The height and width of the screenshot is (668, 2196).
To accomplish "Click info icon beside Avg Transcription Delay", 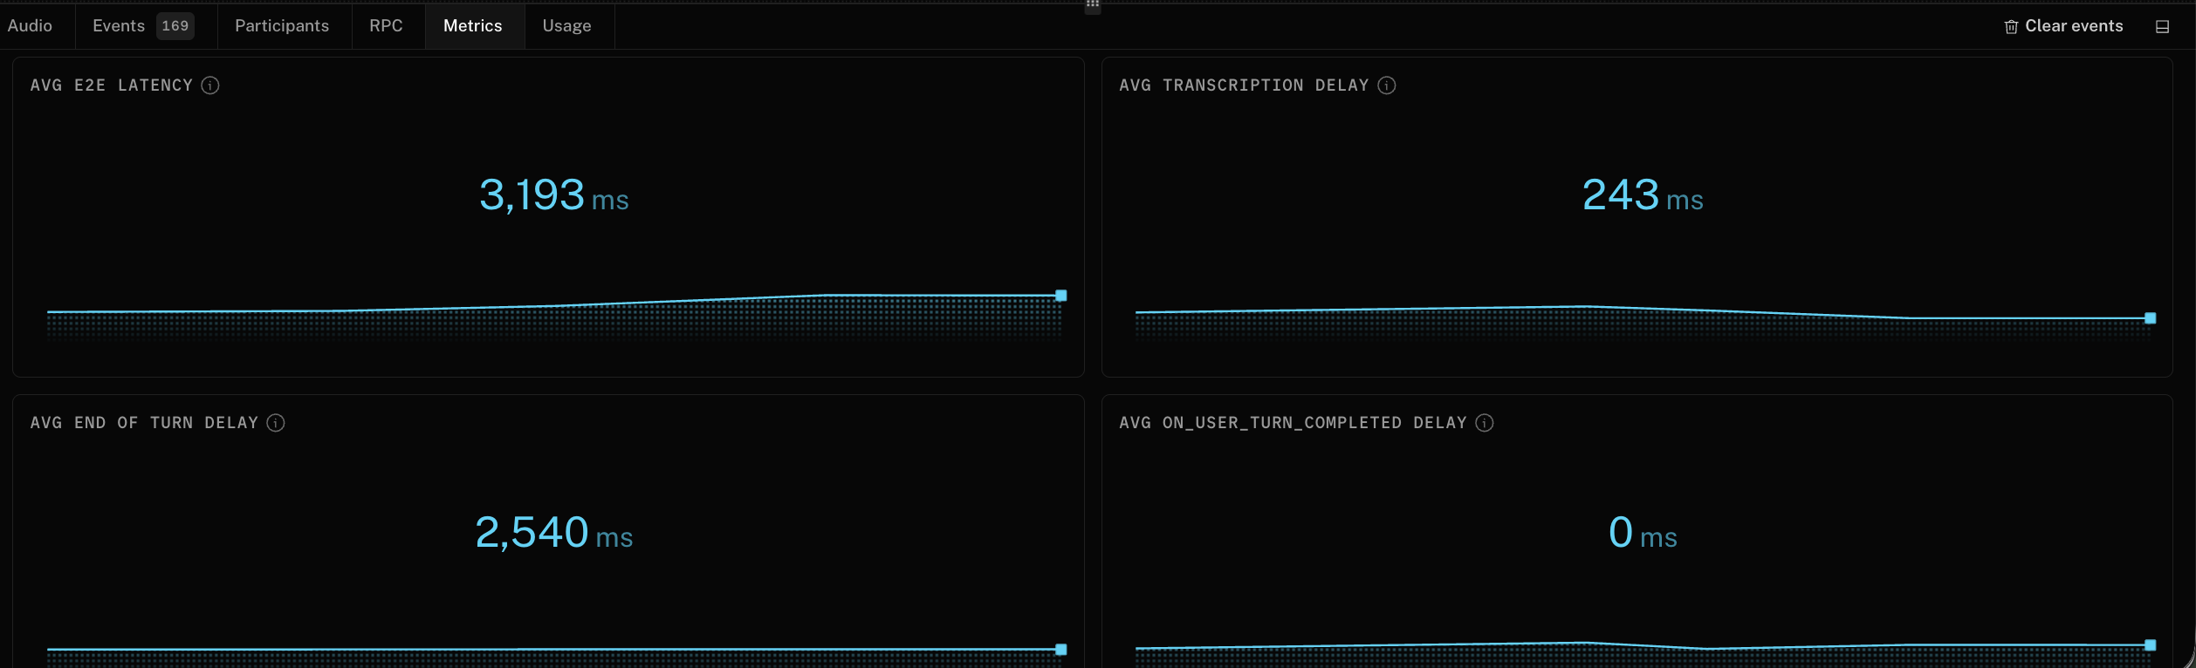I will (1387, 85).
